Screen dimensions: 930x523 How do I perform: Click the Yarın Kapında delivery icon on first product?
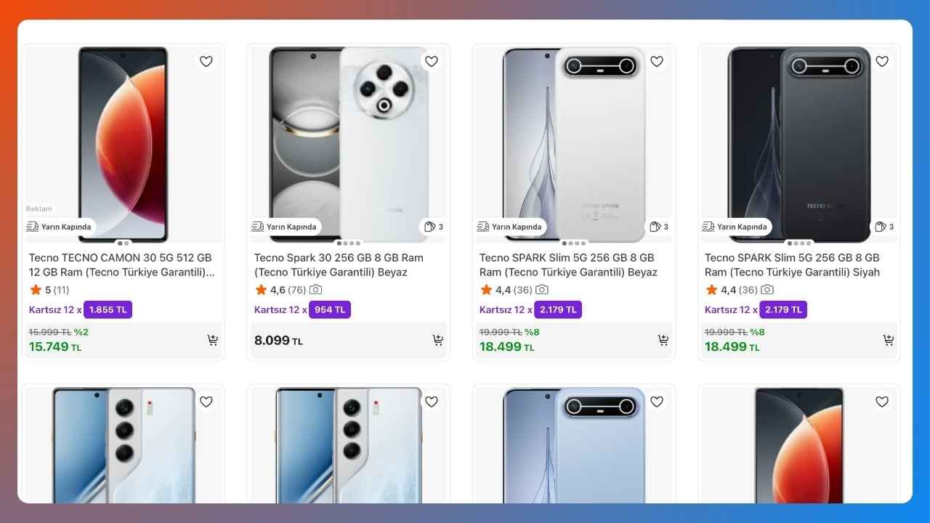(32, 226)
